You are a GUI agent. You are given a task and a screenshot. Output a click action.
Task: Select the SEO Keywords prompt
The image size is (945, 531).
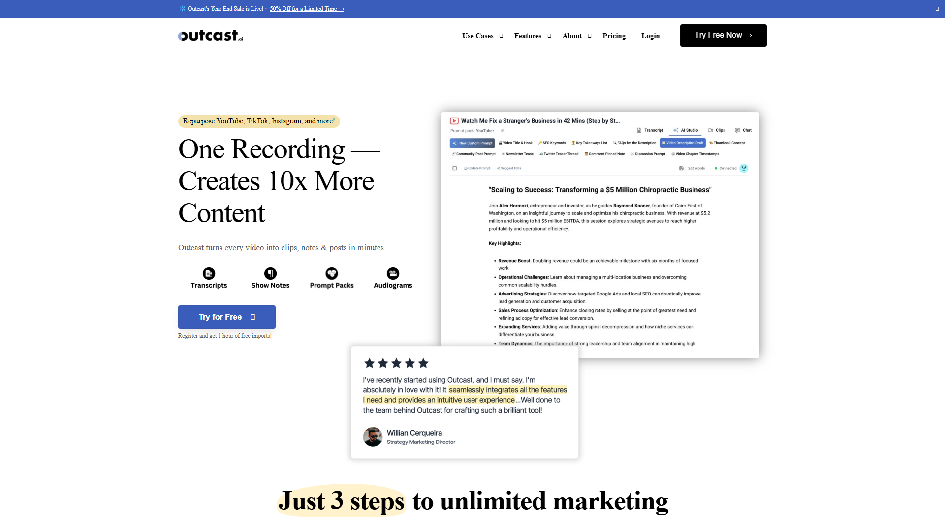[x=552, y=143]
